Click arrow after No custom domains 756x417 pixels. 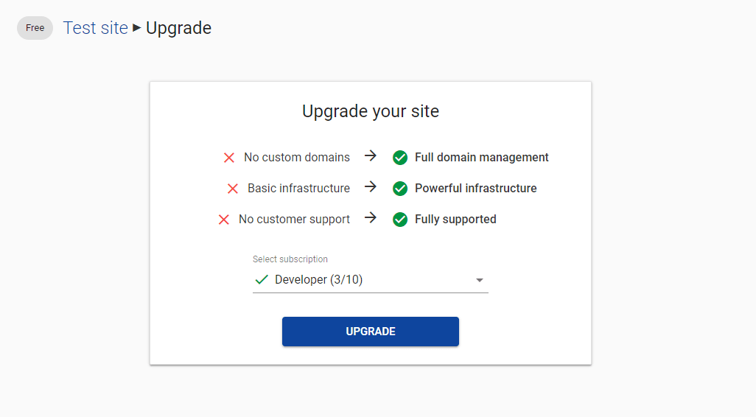pyautogui.click(x=371, y=155)
